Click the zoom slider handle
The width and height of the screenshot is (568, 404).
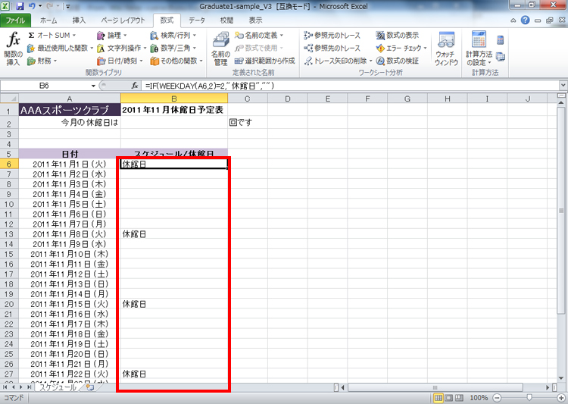click(529, 398)
